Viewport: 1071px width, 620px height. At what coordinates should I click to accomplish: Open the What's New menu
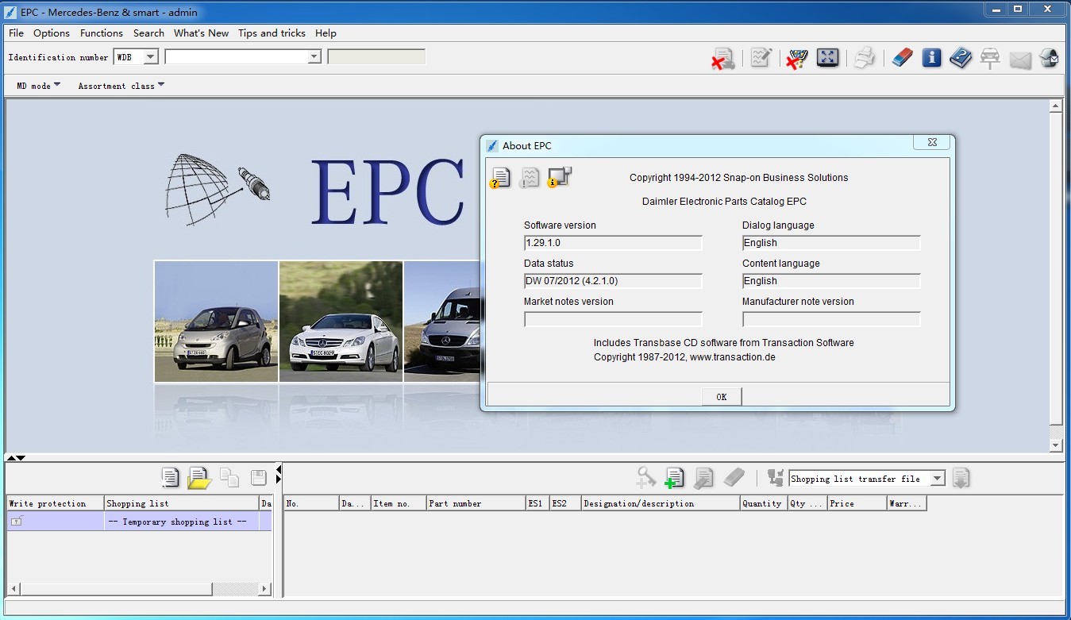[x=201, y=33]
